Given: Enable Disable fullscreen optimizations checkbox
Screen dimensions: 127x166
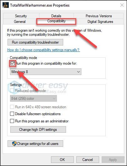Looking at the screenshot, I should (12, 114).
